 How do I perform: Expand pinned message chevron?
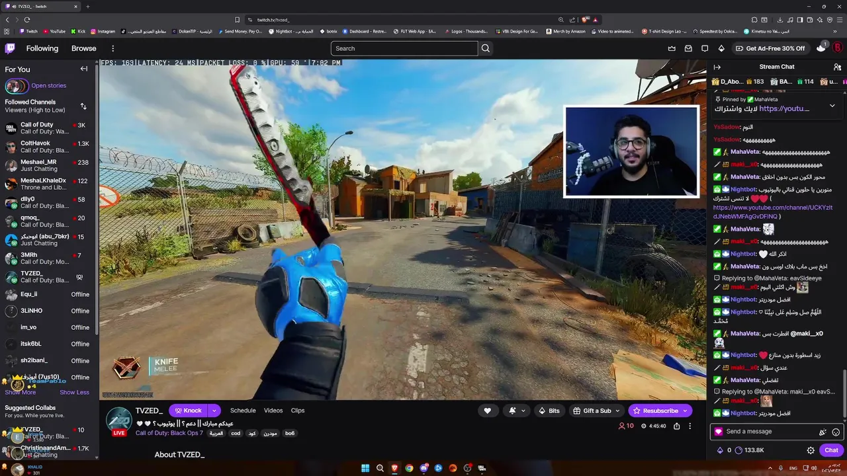click(x=832, y=106)
